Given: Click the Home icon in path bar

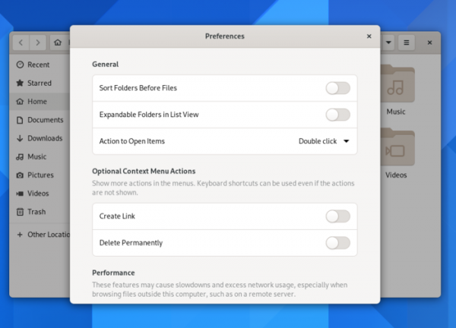Looking at the screenshot, I should click(59, 43).
